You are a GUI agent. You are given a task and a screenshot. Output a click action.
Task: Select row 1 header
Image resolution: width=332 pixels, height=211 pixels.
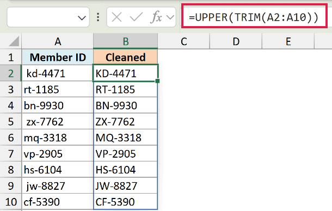tap(11, 57)
